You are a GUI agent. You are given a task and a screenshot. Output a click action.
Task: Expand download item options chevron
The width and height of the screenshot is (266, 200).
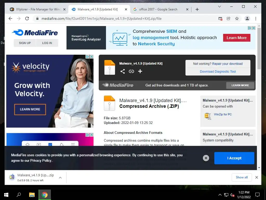(60, 178)
